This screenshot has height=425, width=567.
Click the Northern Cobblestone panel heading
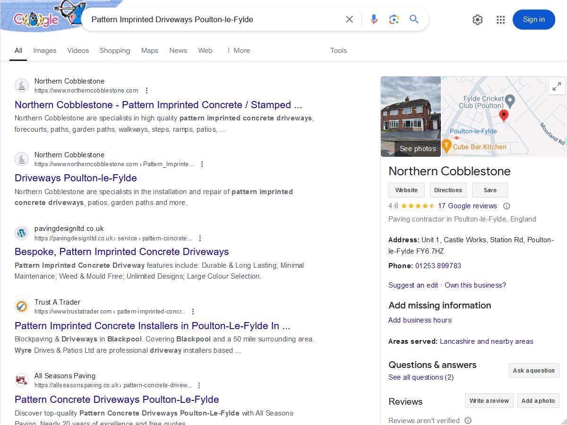(x=449, y=171)
